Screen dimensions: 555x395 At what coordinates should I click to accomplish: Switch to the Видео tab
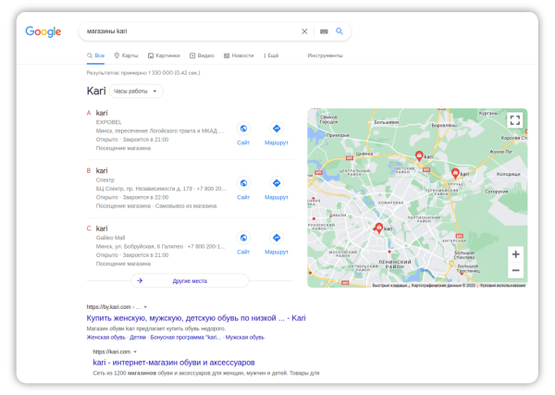pos(202,56)
